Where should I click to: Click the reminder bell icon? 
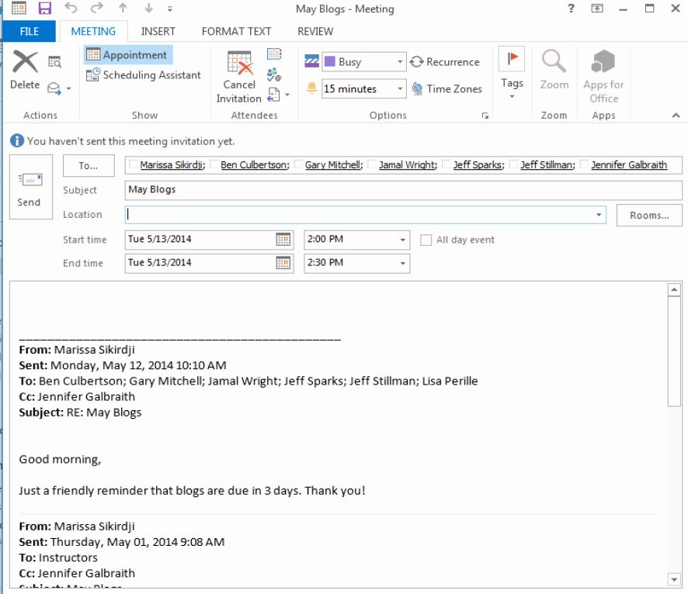click(311, 88)
